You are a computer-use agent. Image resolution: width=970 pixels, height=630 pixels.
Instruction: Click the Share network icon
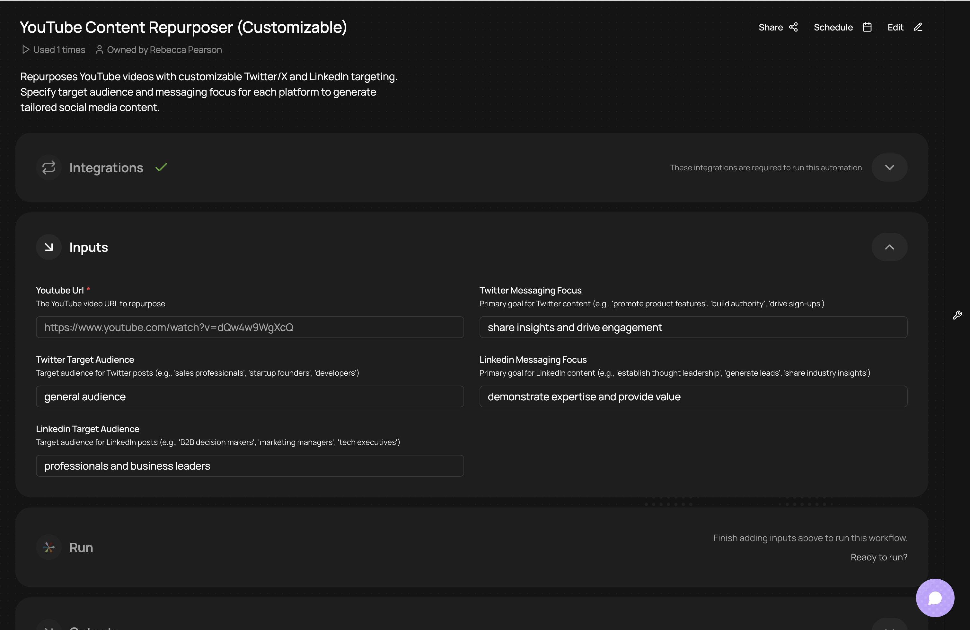[x=793, y=27]
